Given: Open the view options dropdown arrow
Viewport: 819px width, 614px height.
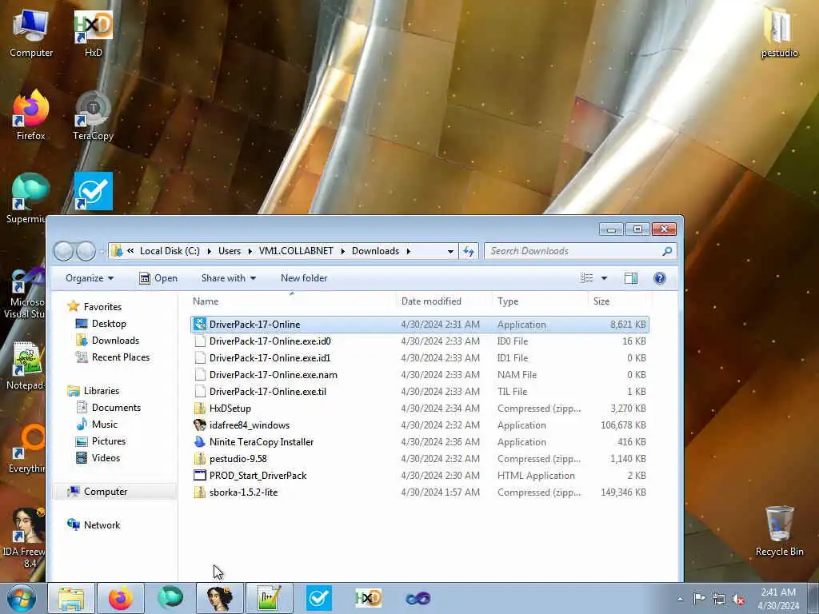Looking at the screenshot, I should pos(605,278).
